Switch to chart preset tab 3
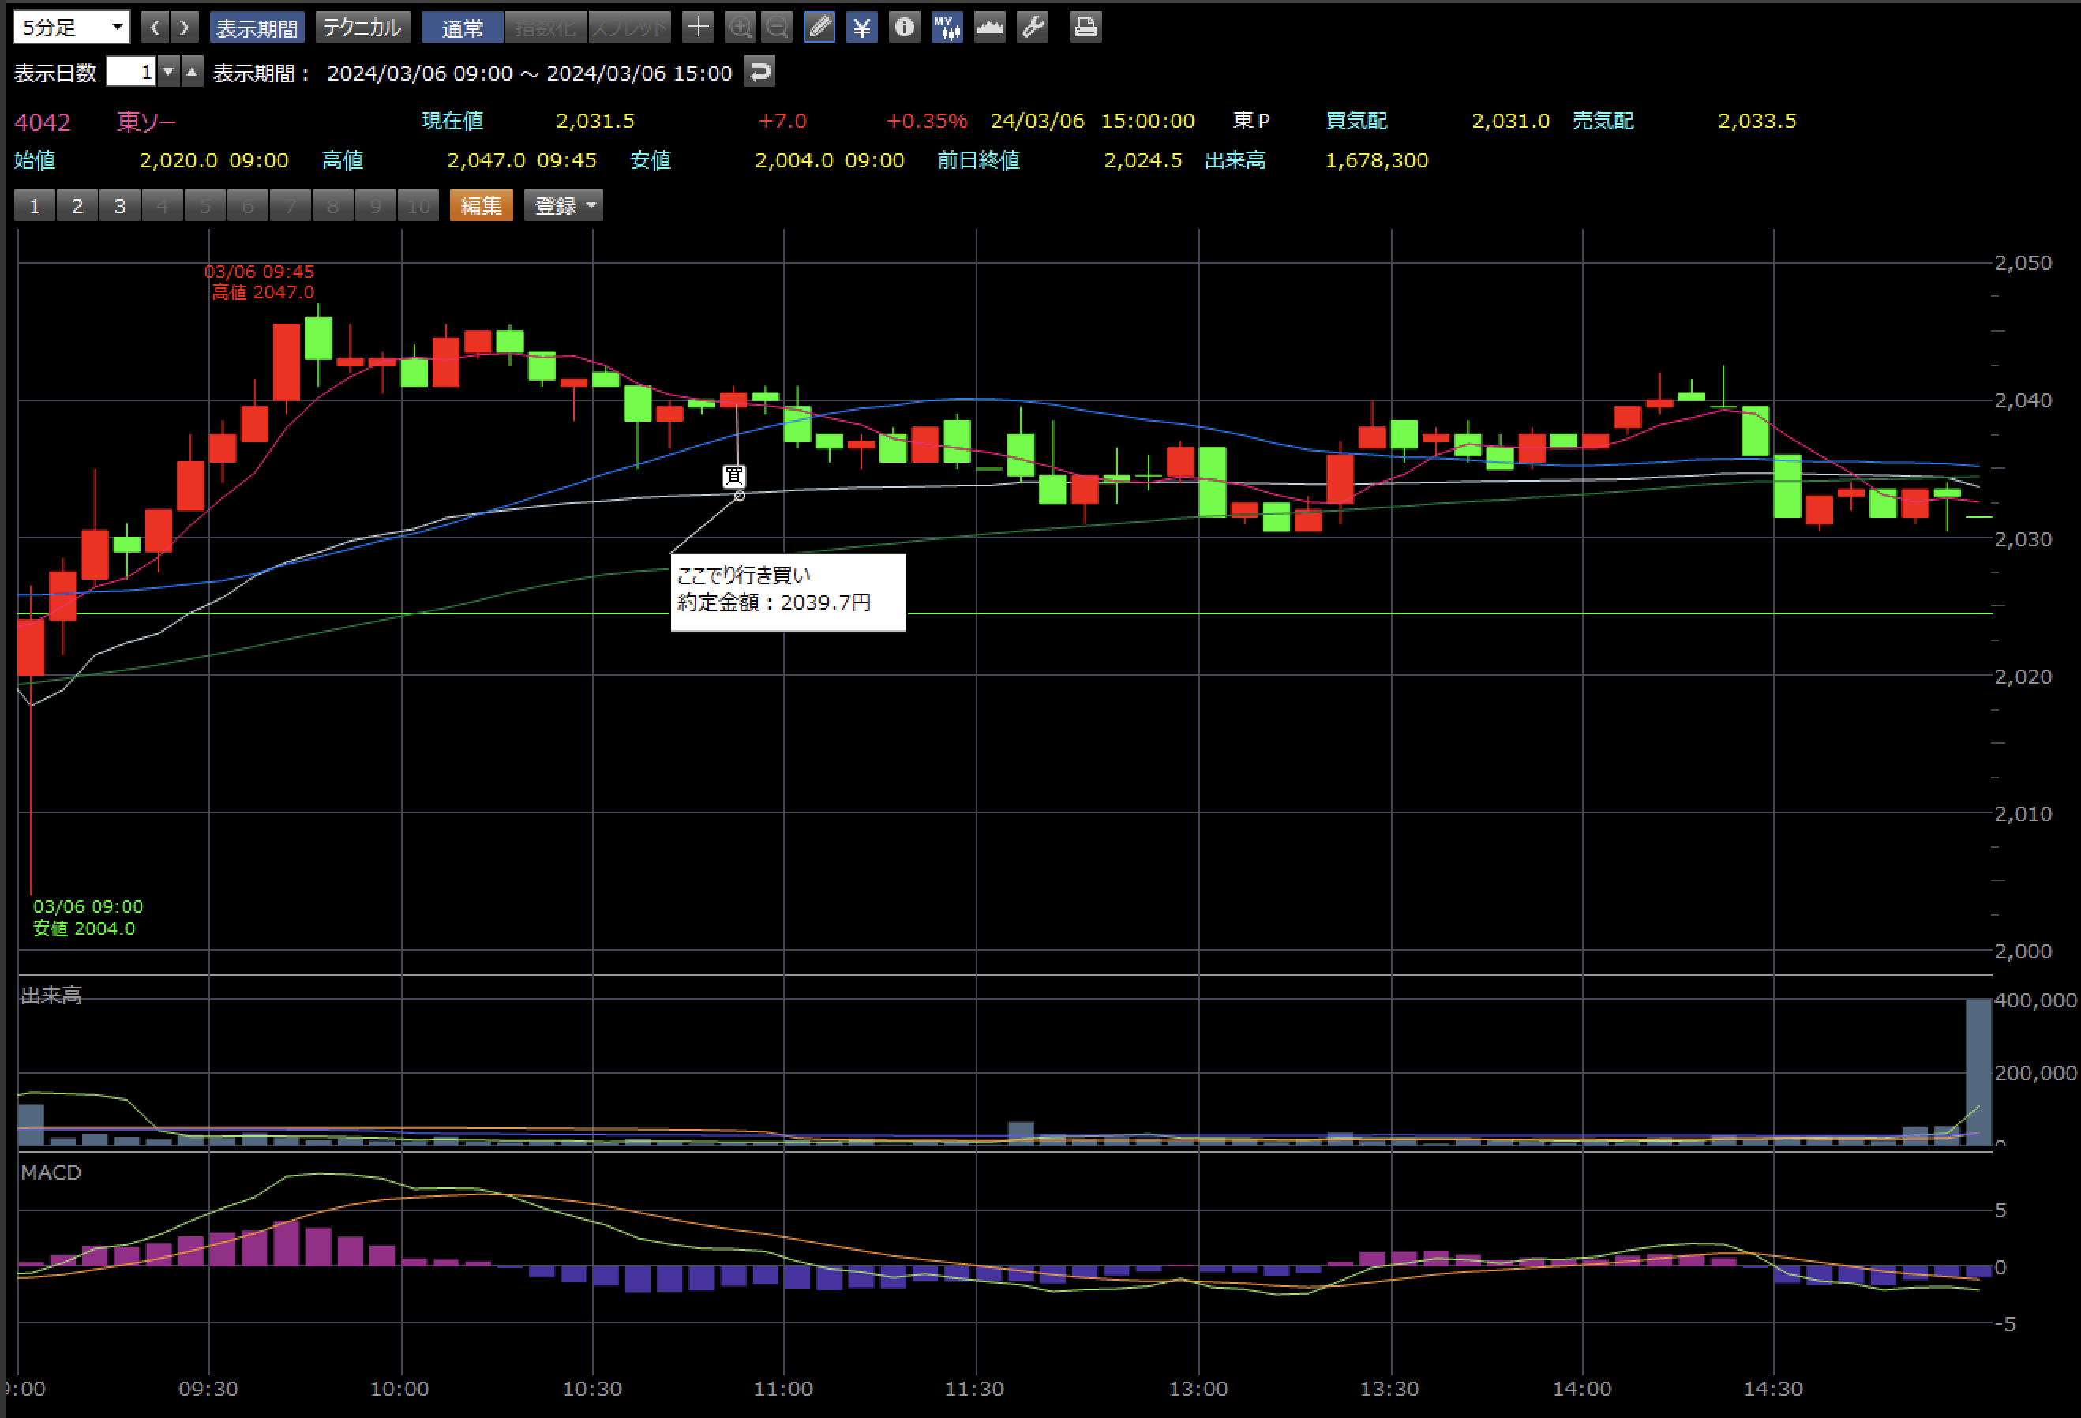This screenshot has height=1418, width=2081. click(x=119, y=205)
